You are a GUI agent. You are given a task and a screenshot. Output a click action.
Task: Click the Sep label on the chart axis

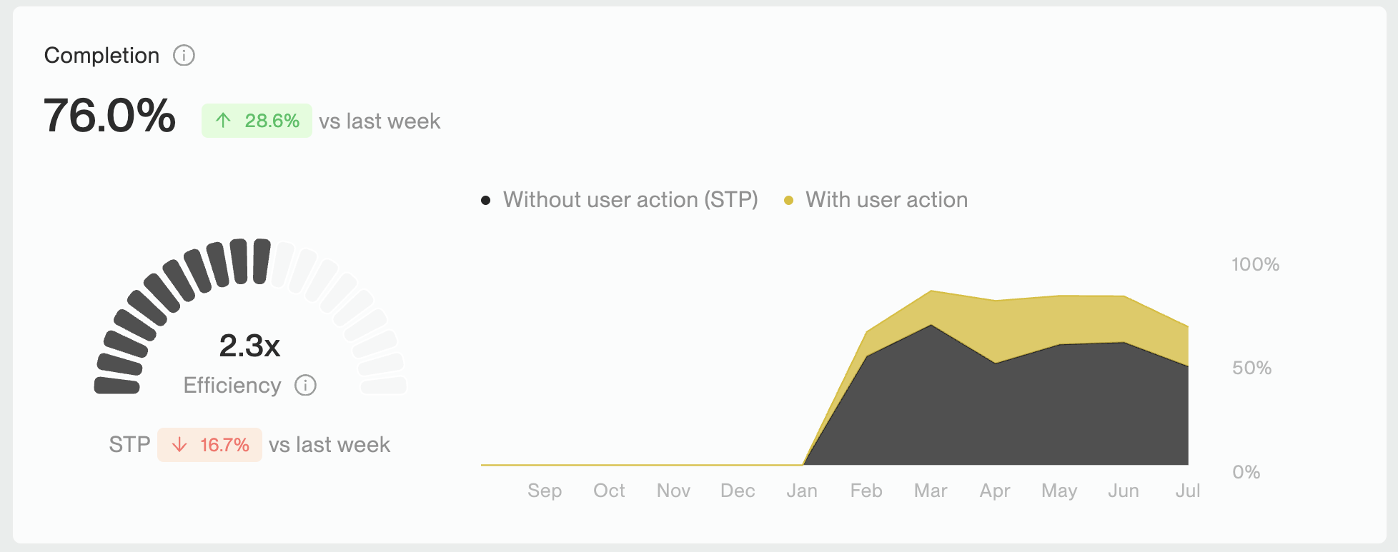pos(545,491)
